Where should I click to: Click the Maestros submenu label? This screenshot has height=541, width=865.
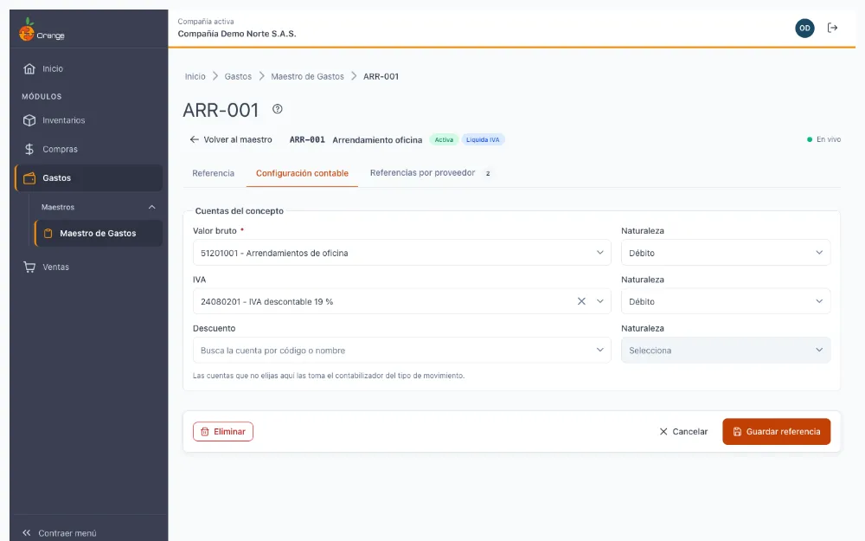[58, 207]
